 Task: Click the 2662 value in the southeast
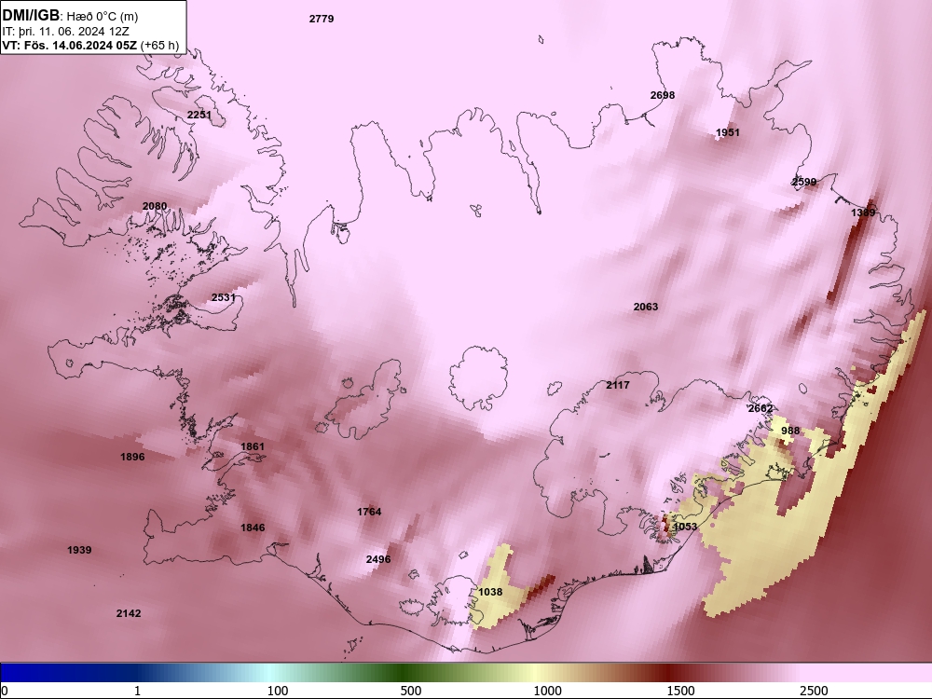pyautogui.click(x=761, y=408)
